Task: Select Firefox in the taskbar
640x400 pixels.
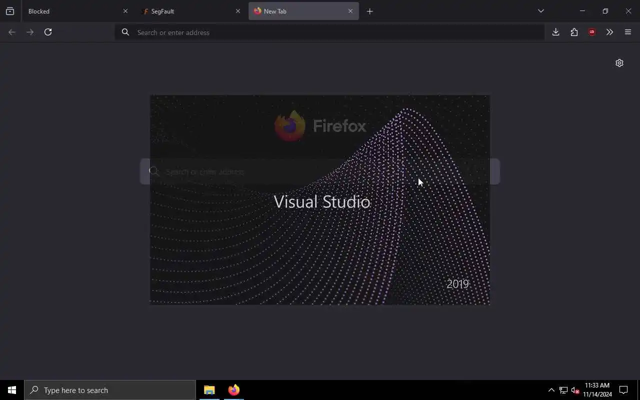Action: pyautogui.click(x=233, y=390)
